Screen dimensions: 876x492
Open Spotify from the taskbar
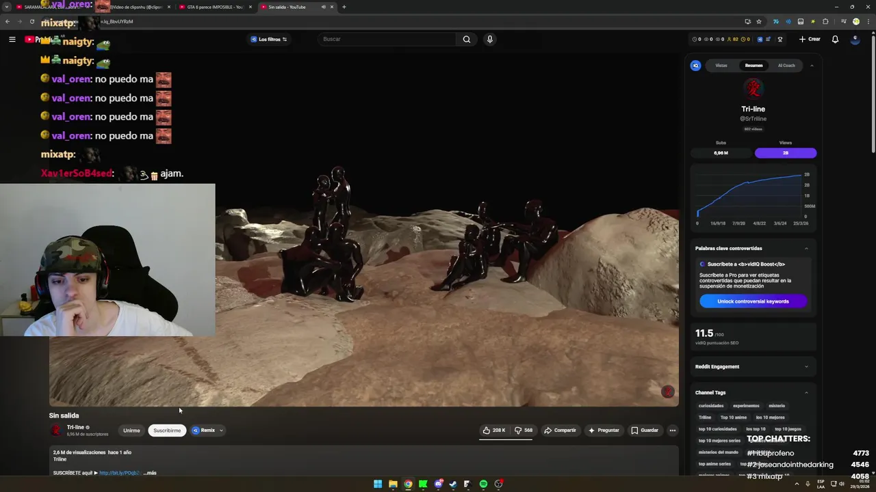(483, 484)
